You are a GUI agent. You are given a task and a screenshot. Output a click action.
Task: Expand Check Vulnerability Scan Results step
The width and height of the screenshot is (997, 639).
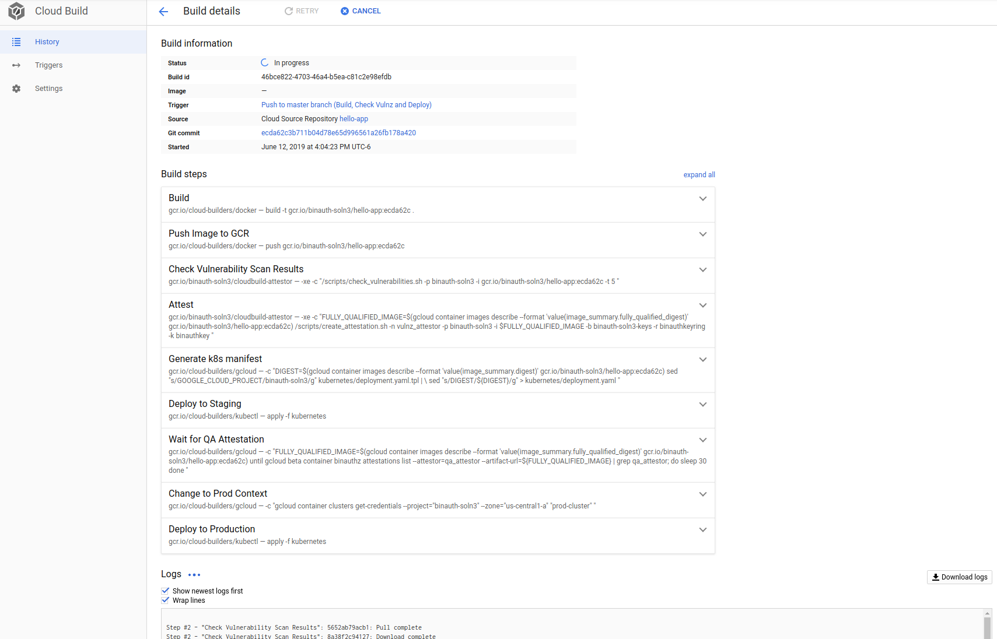pyautogui.click(x=703, y=270)
